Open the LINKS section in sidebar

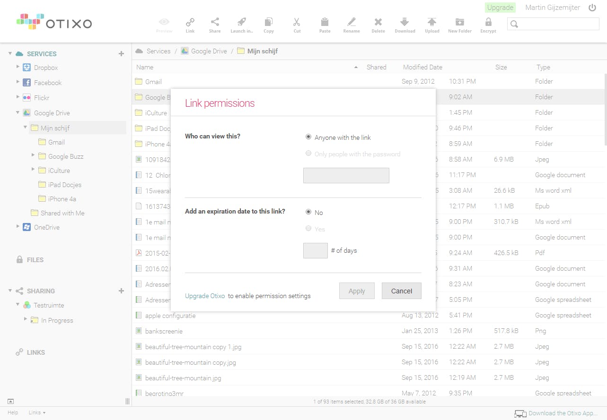[36, 352]
